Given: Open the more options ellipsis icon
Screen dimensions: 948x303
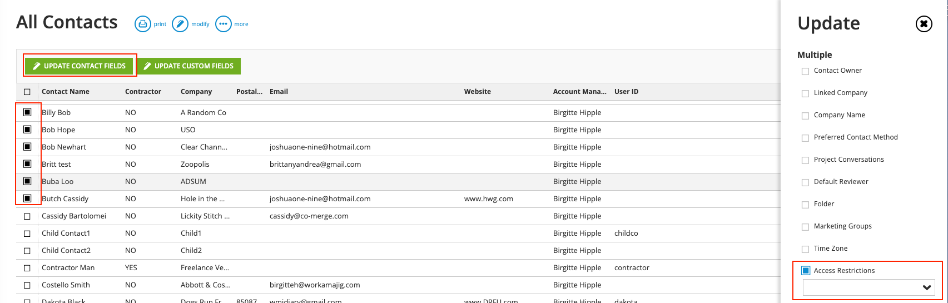Looking at the screenshot, I should pos(224,24).
